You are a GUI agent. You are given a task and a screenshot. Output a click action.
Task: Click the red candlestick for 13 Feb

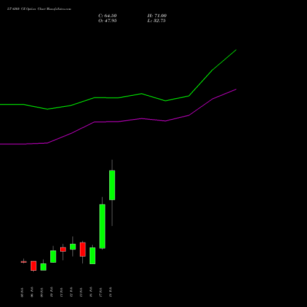[83, 249]
